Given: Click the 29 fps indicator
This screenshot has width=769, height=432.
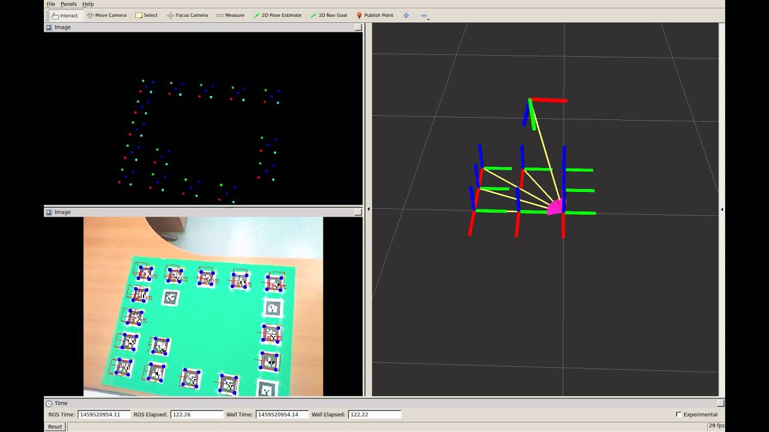Looking at the screenshot, I should (716, 426).
